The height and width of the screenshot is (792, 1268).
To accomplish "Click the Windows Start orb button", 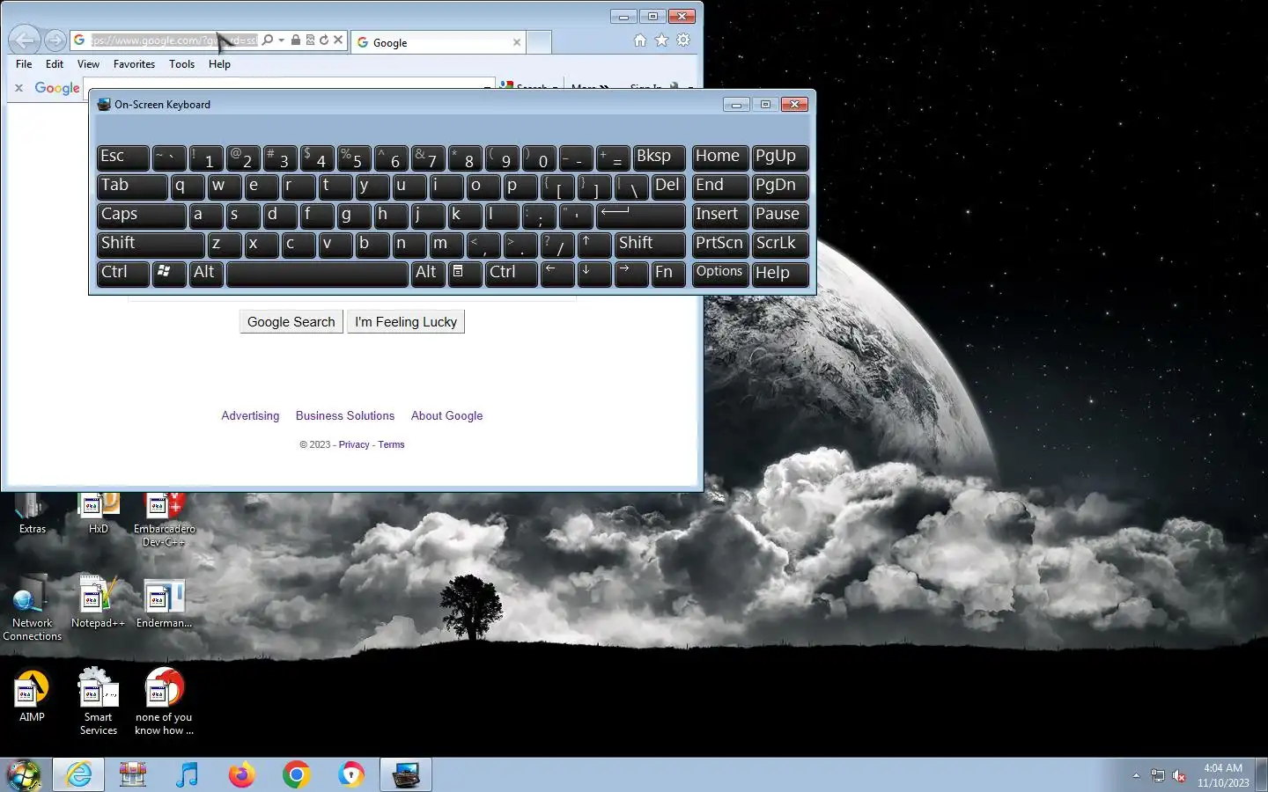I will 25,775.
